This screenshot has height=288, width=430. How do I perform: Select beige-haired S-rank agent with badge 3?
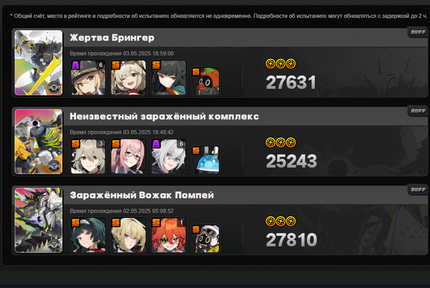88,156
